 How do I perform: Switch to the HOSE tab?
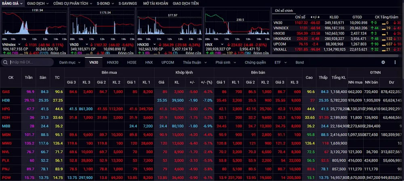click(x=132, y=62)
